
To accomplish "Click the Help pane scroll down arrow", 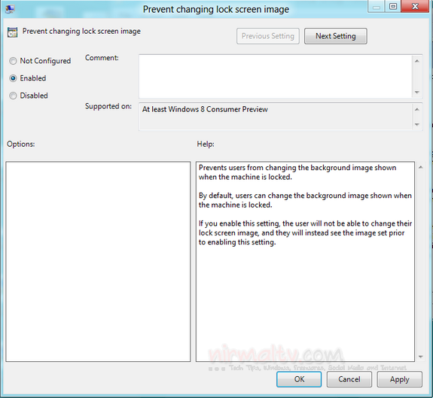I will point(420,357).
